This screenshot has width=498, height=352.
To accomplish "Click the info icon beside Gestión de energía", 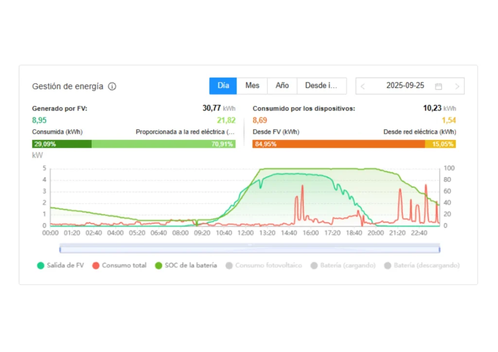I will (x=112, y=87).
